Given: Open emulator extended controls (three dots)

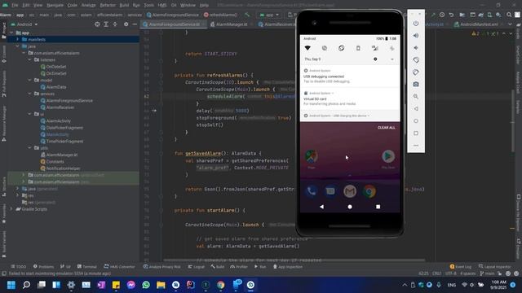Looking at the screenshot, I should pyautogui.click(x=416, y=146).
